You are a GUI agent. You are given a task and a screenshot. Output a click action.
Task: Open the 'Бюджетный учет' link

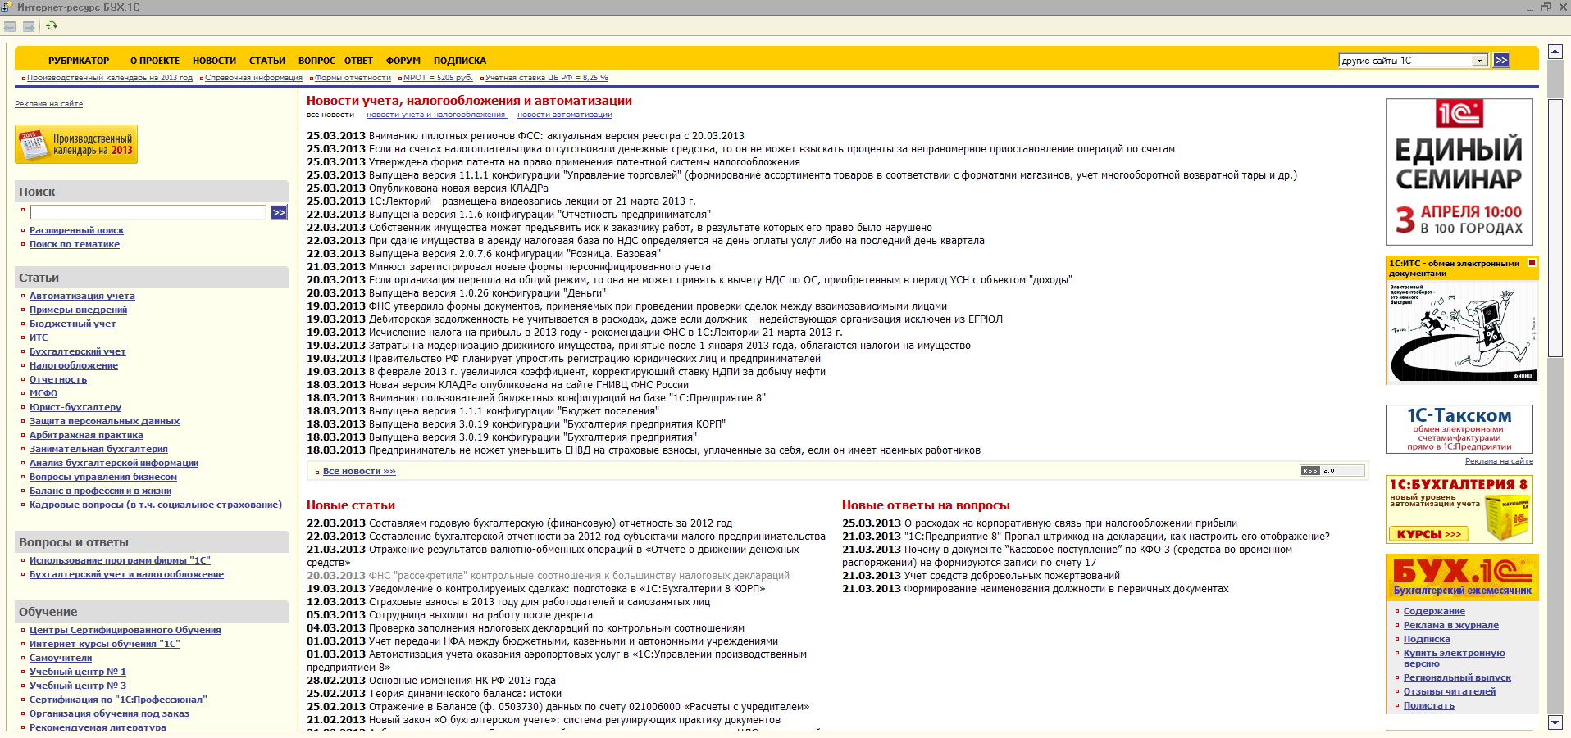pyautogui.click(x=72, y=324)
